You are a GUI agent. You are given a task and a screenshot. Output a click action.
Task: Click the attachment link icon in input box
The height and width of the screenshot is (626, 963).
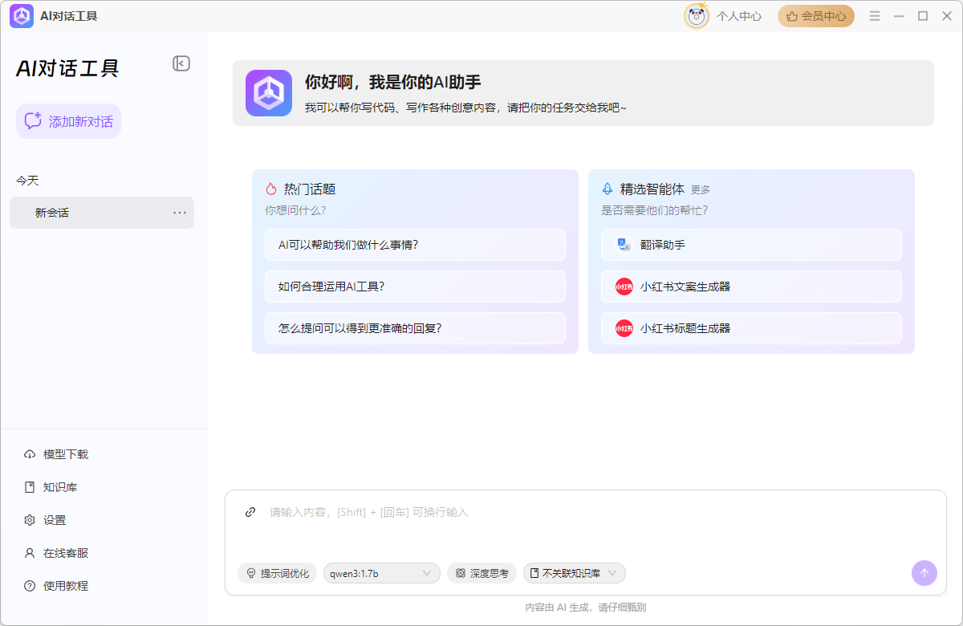click(250, 512)
